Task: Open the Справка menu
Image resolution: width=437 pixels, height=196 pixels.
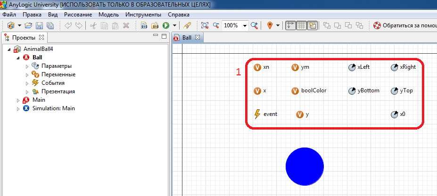Action: point(179,15)
